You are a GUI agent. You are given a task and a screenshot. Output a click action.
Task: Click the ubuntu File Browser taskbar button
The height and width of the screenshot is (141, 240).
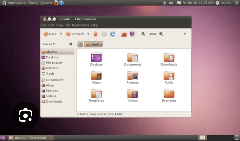pyautogui.click(x=31, y=138)
